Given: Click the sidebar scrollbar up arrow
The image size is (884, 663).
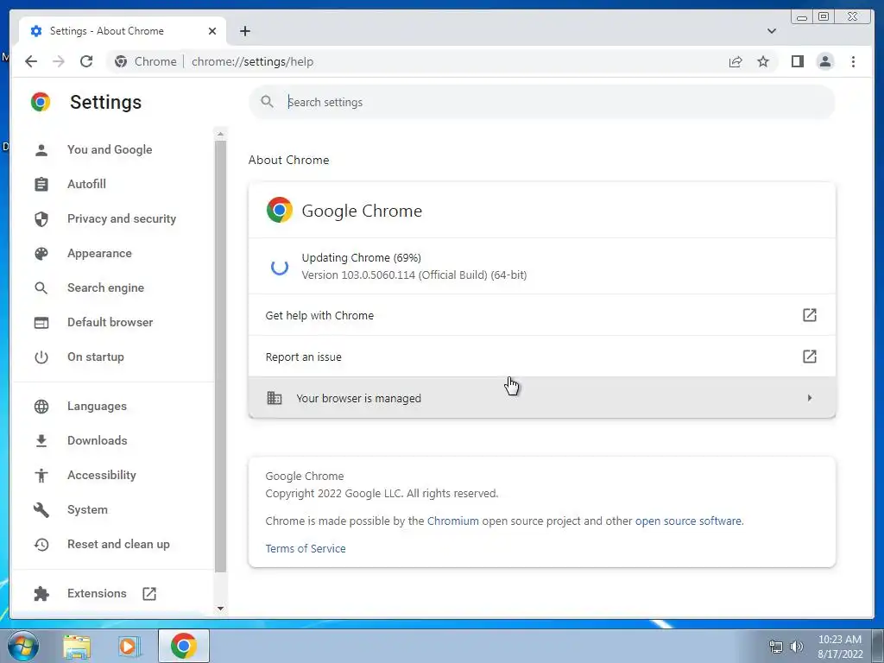Looking at the screenshot, I should (x=220, y=134).
